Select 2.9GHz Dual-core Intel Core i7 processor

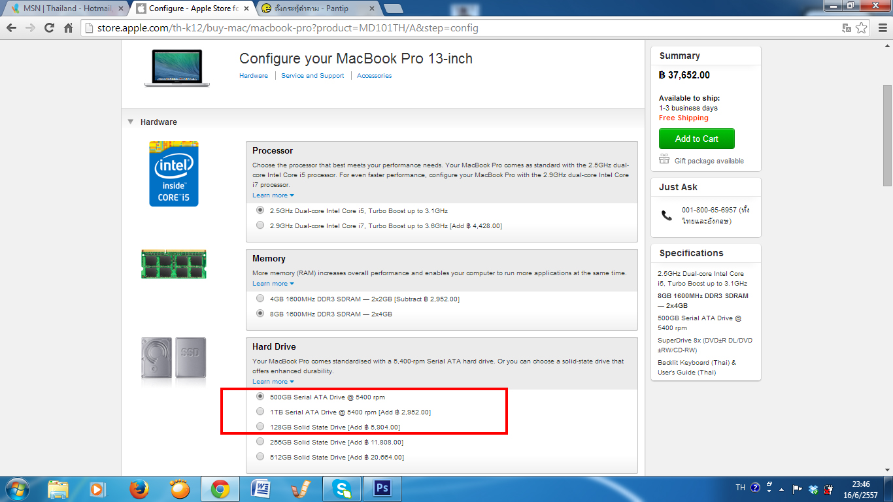coord(260,226)
